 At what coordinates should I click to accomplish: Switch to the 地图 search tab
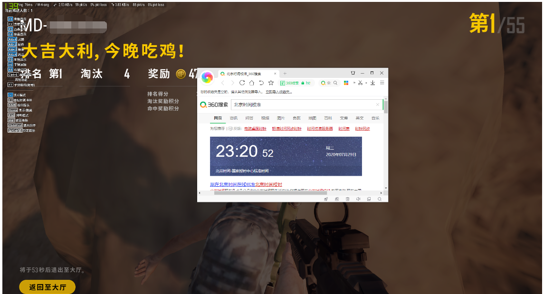(312, 118)
